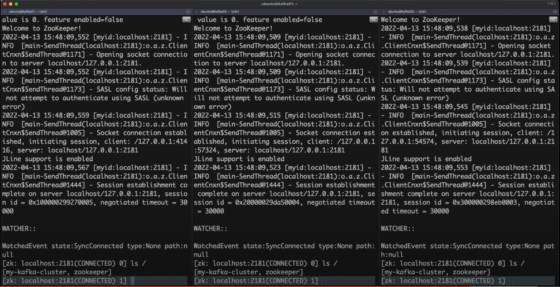Click timestamp 2022-04-13 15:48:09,523 in kafka02 pane
Viewport: 560px width, 287px height.
pyautogui.click(x=237, y=167)
